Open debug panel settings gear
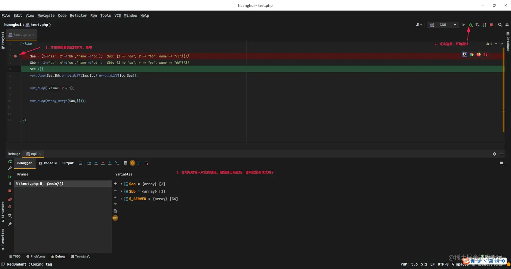Image resolution: width=511 pixels, height=269 pixels. click(494, 154)
